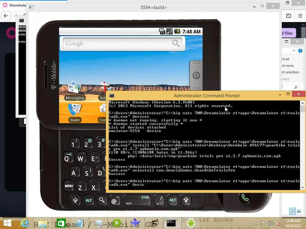Click Invert selection in Explorer ribbon

[x=290, y=72]
